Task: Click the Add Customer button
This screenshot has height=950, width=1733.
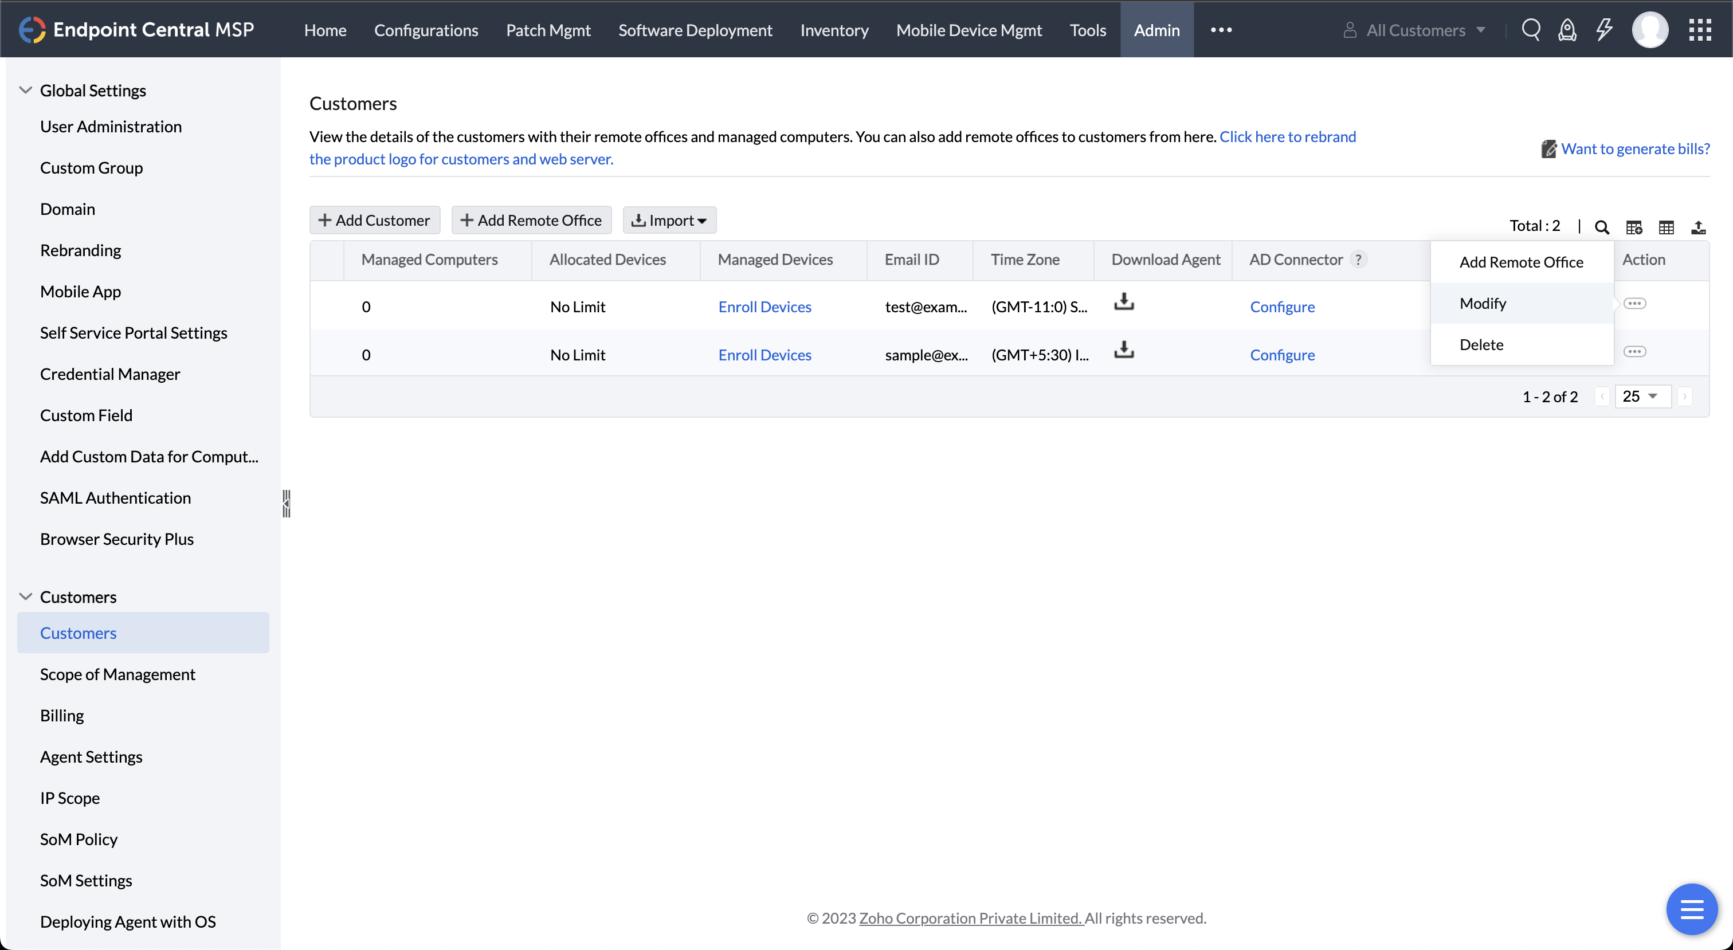Action: (x=374, y=221)
